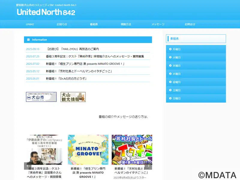Screen dimensions: 240x180
Task: Open the イタチごっこ carousel image
Action: coord(132,150)
